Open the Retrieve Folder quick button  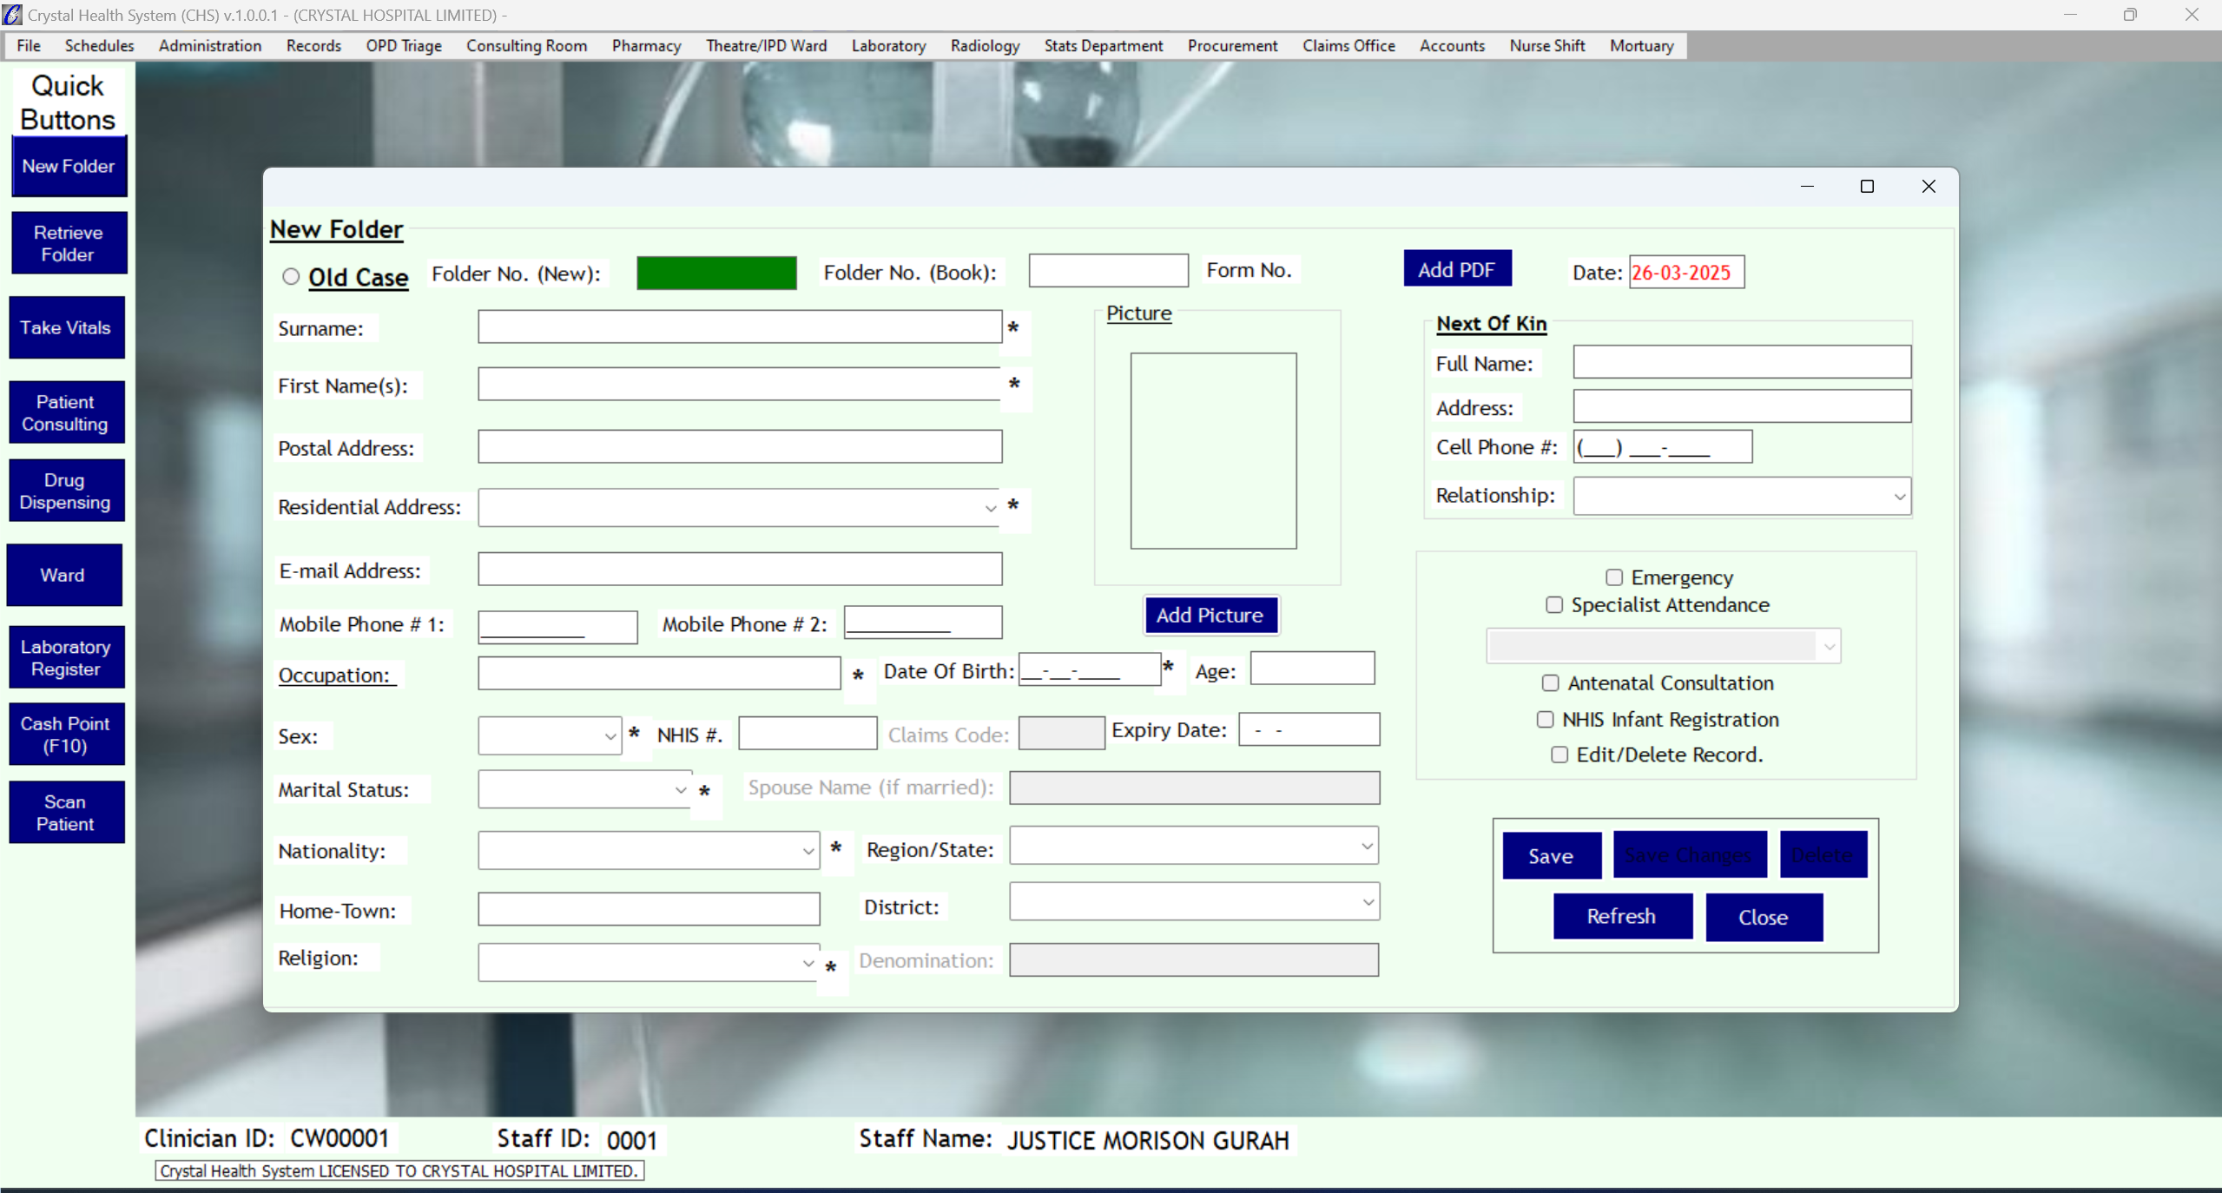pos(69,243)
